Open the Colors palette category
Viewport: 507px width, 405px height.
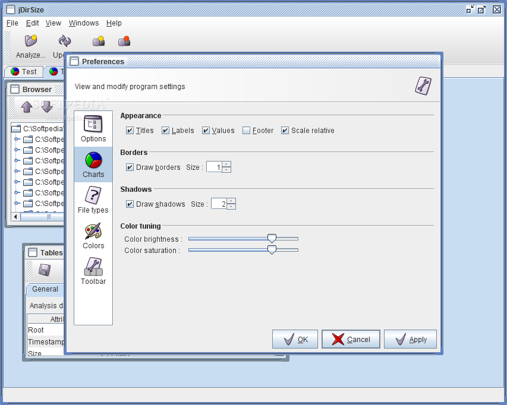(93, 236)
